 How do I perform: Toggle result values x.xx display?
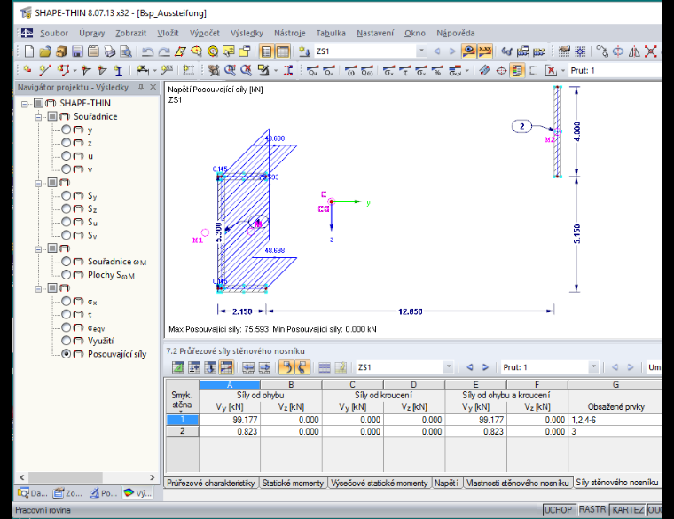coord(485,51)
